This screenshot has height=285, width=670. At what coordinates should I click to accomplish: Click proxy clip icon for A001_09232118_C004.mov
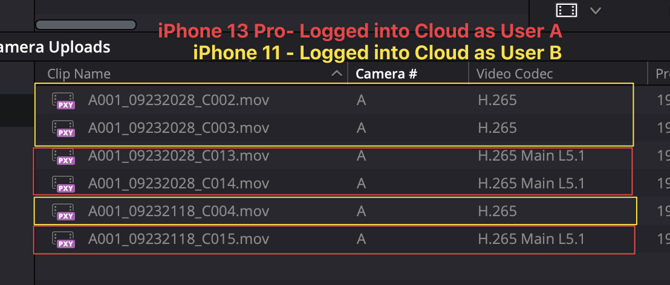(63, 212)
